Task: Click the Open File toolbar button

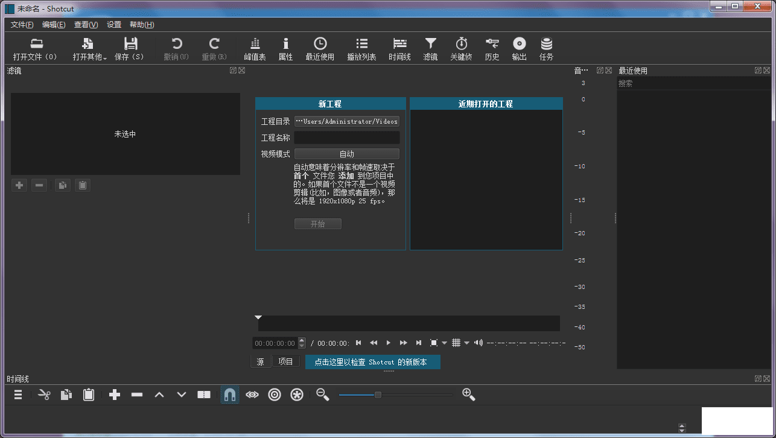Action: (x=36, y=49)
